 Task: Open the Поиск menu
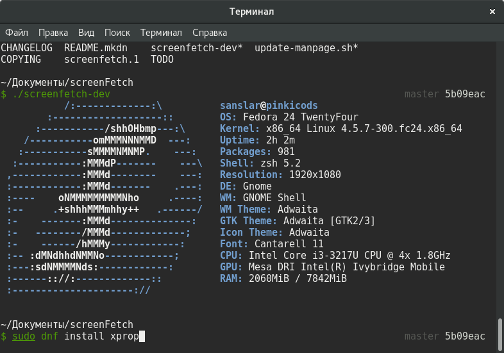pyautogui.click(x=117, y=32)
